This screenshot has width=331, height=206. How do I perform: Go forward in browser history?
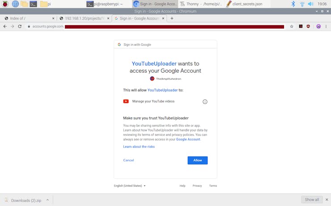point(13,26)
